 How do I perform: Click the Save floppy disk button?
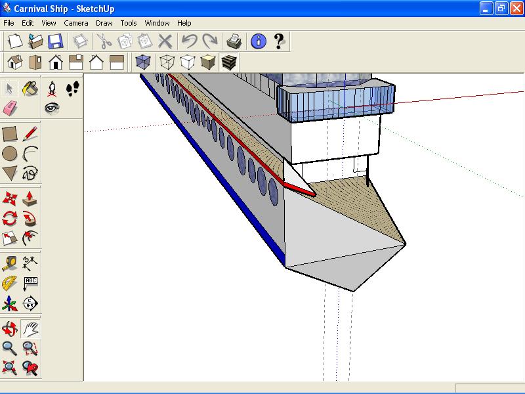55,41
